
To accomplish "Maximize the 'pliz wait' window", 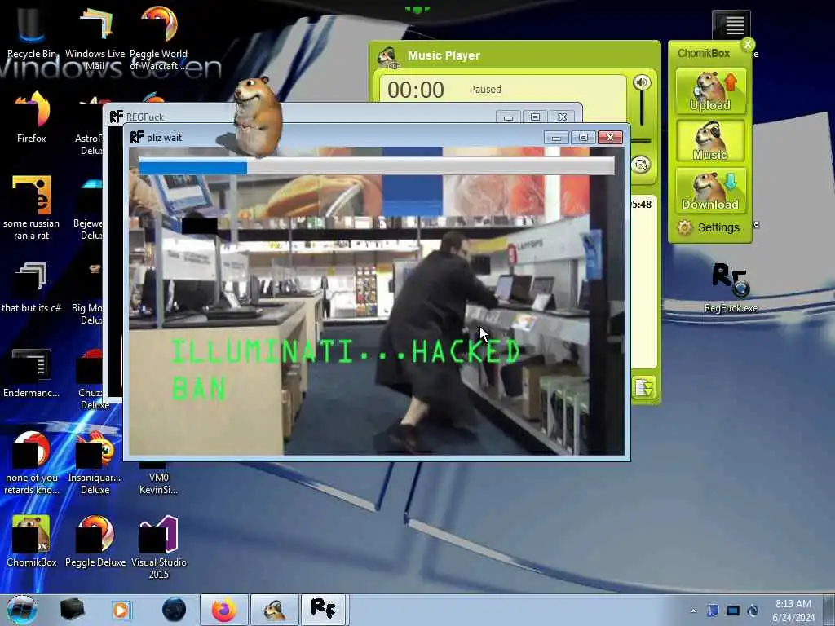I will click(583, 137).
